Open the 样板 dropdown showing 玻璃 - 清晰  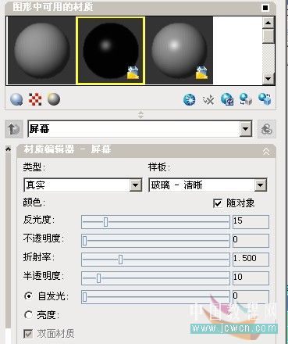[x=261, y=185]
